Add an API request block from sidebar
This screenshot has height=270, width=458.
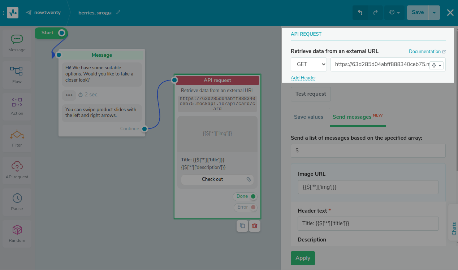17,170
